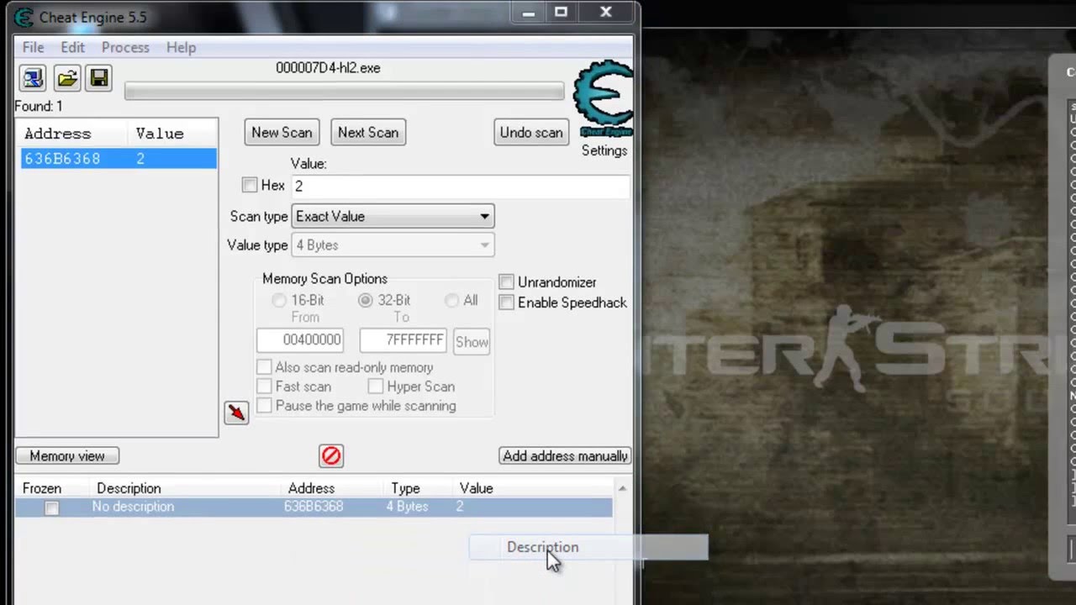Click Add address manually button
This screenshot has width=1076, height=605.
pos(565,456)
